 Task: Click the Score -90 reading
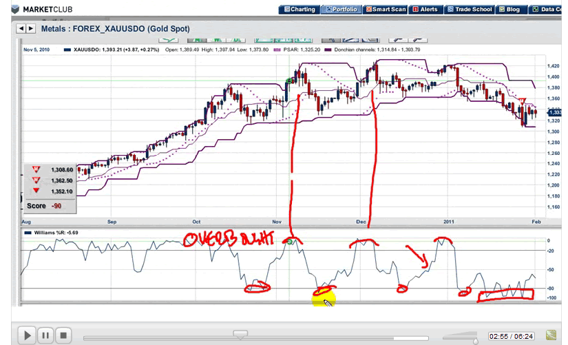[44, 206]
